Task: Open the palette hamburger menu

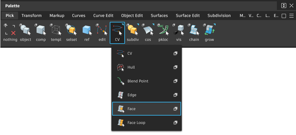Action: tap(291, 16)
